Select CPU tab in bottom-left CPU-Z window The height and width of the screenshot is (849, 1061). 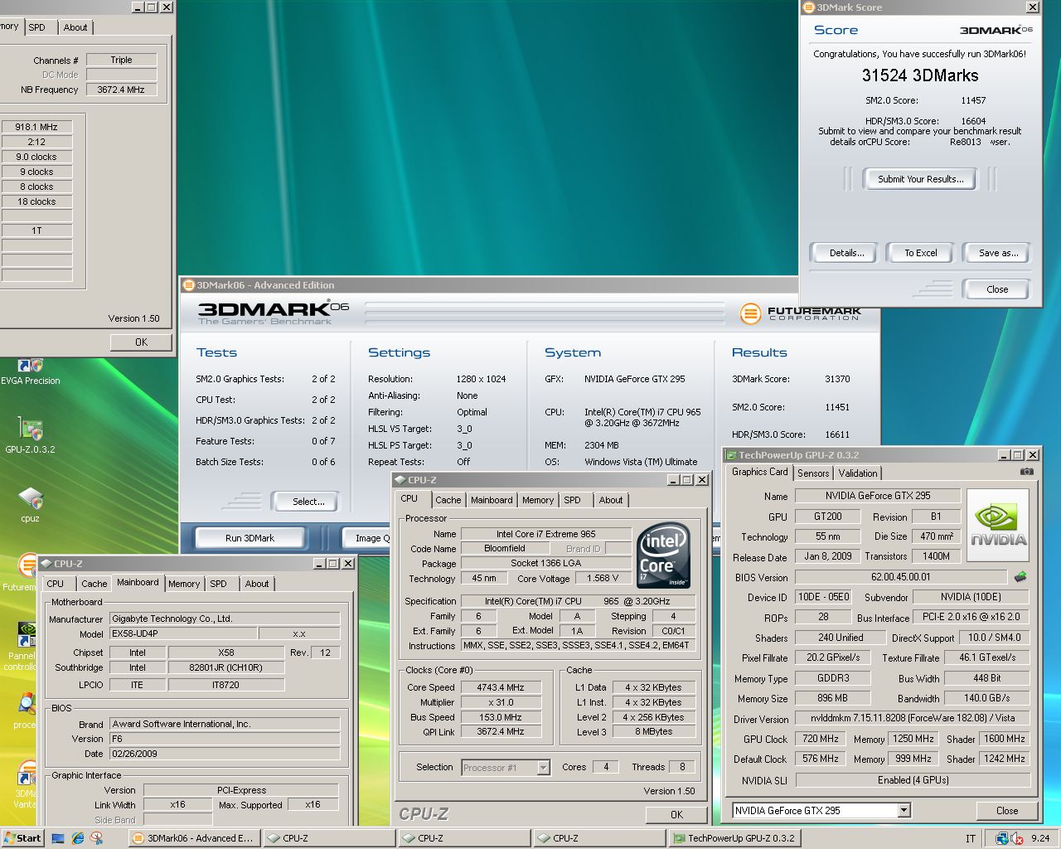(x=56, y=584)
